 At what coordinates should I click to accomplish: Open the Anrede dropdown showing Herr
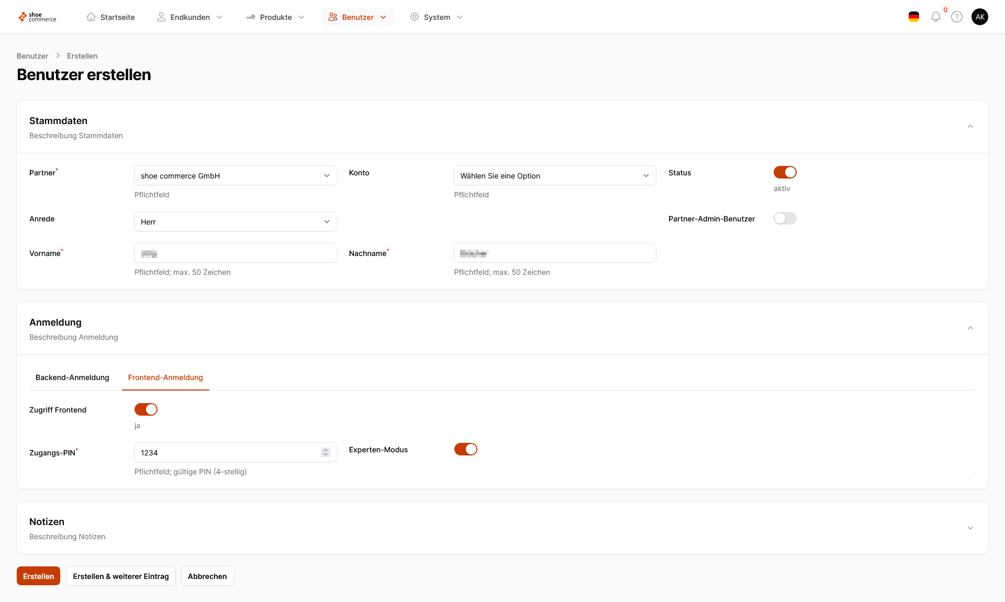point(235,222)
